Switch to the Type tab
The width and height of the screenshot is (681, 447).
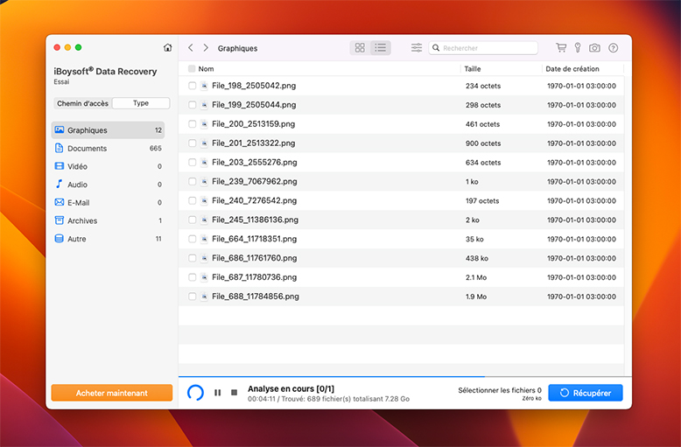tap(141, 103)
